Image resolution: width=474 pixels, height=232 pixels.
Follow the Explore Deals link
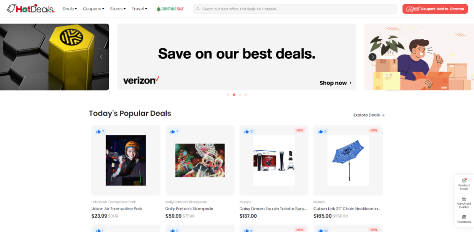click(369, 115)
